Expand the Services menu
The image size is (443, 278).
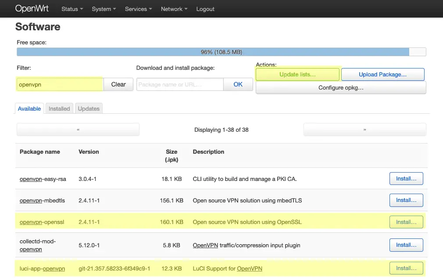pos(139,9)
